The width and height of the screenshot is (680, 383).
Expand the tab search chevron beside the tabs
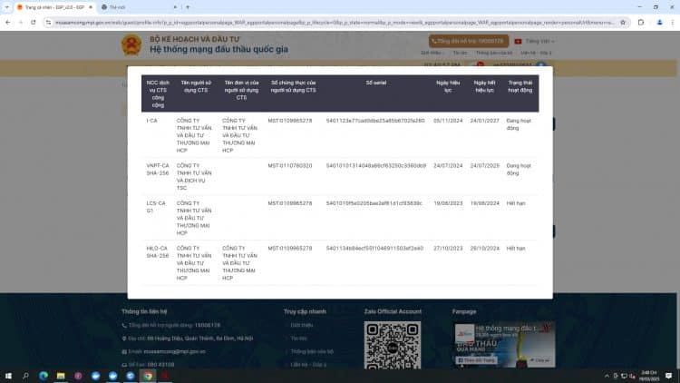click(7, 7)
